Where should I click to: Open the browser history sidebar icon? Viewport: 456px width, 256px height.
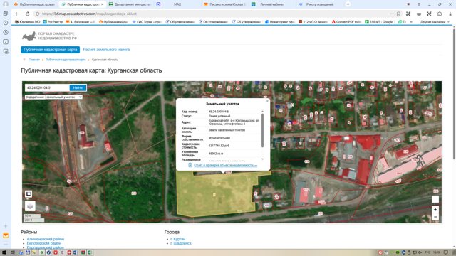tap(6, 23)
